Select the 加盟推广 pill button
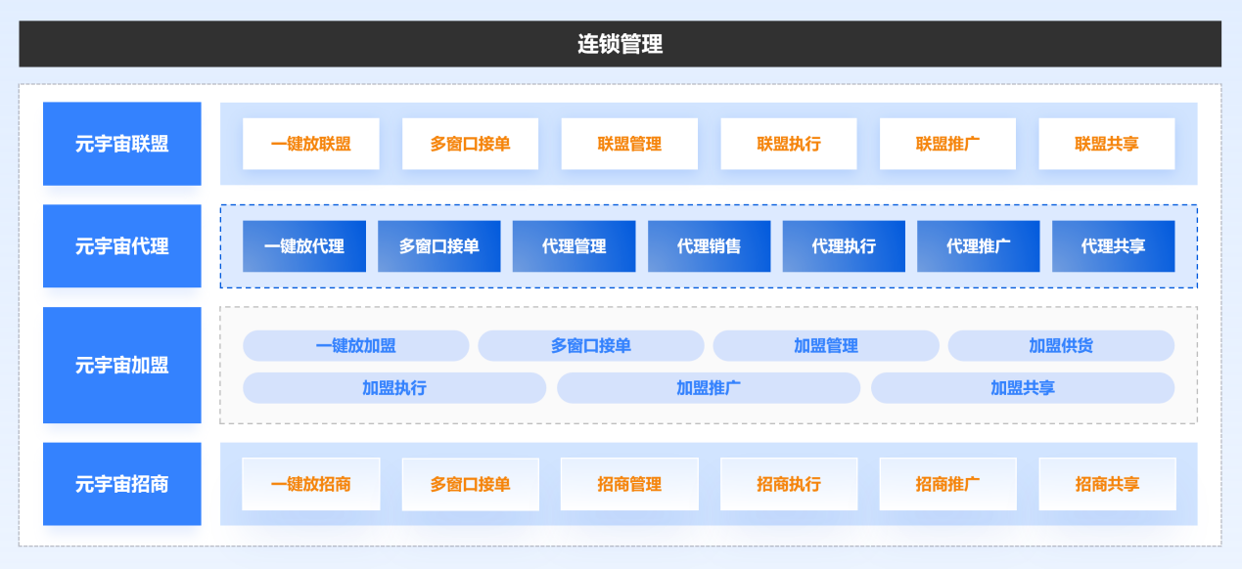 point(709,388)
